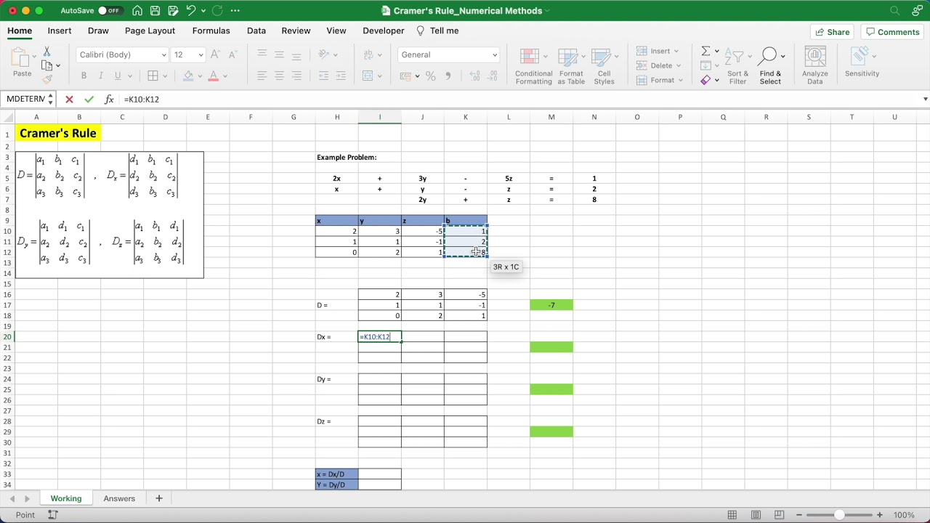
Task: Click the Wrap Text icon
Action: pyautogui.click(x=368, y=54)
